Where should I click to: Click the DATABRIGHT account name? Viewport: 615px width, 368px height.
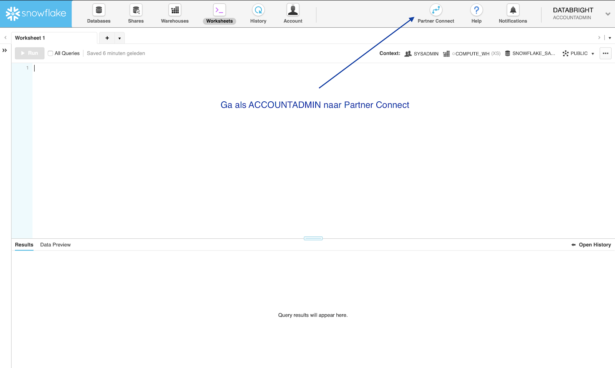[573, 10]
